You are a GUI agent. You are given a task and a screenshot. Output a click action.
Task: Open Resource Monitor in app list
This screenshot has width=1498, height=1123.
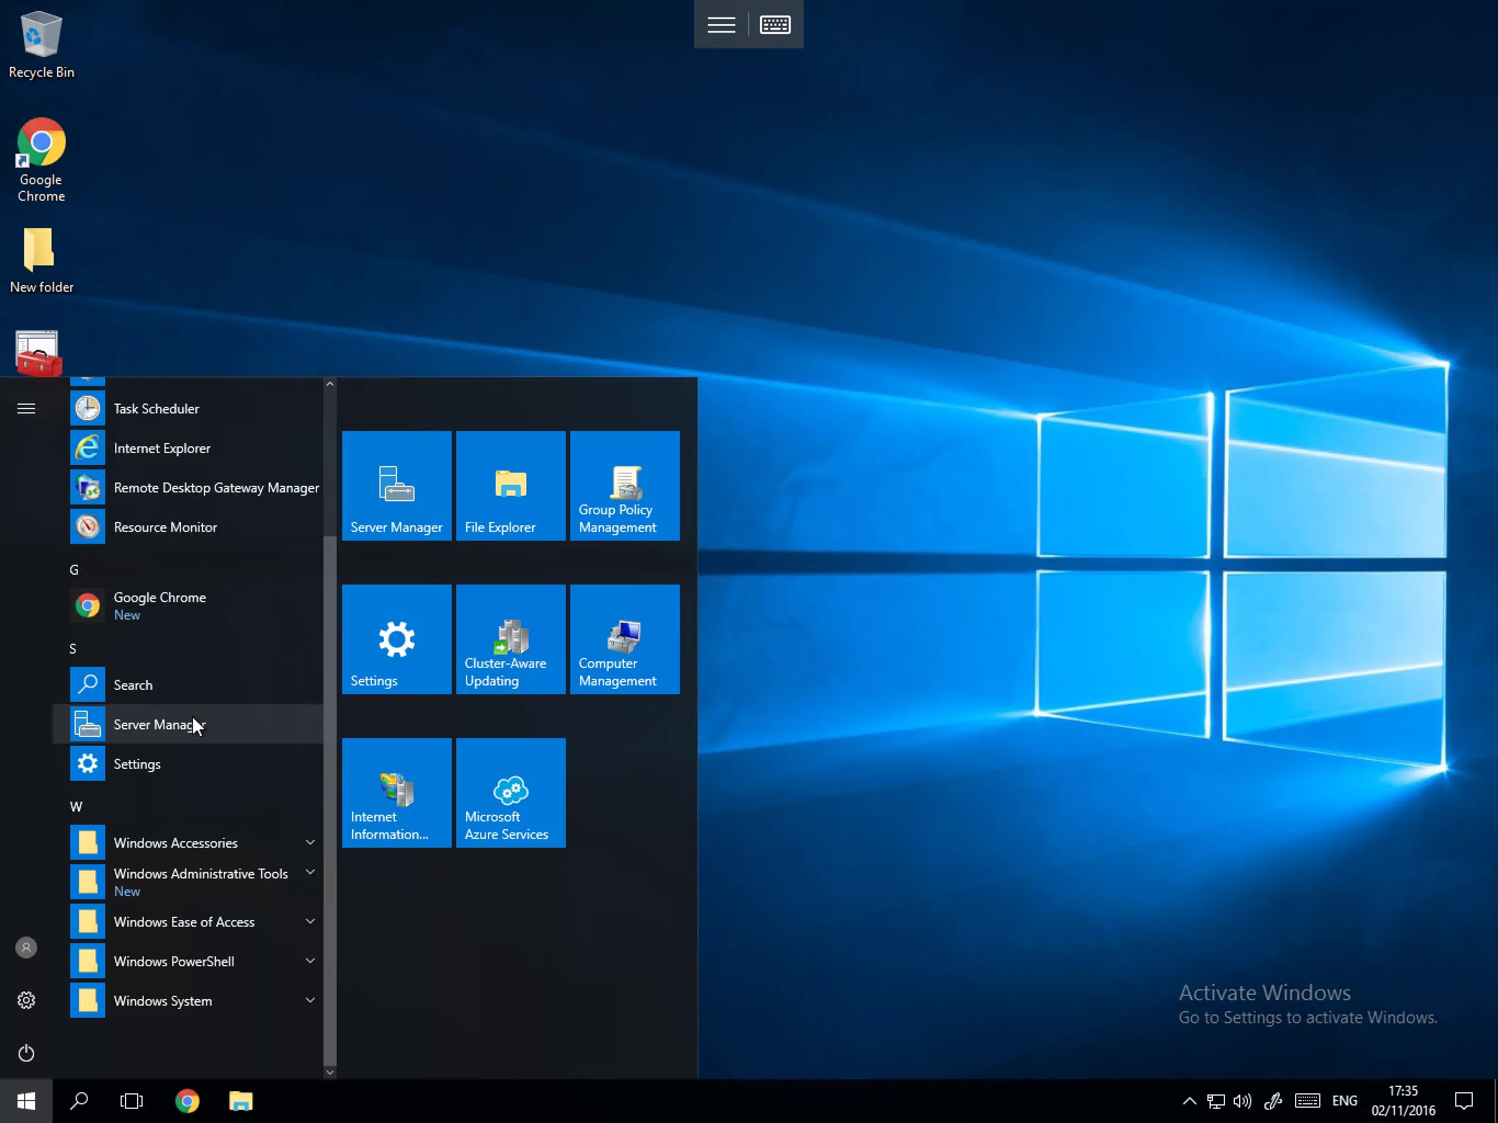tap(164, 527)
